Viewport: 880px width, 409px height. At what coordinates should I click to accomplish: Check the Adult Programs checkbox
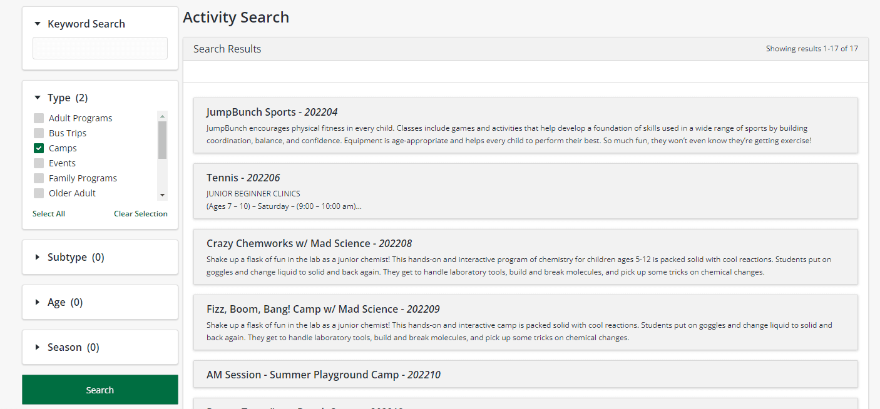39,118
